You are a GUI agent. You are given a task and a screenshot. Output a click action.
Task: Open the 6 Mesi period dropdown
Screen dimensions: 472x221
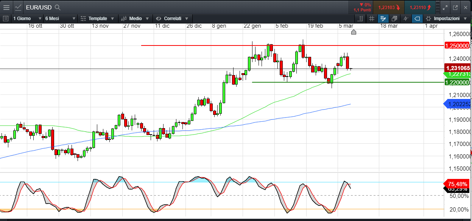click(x=60, y=18)
